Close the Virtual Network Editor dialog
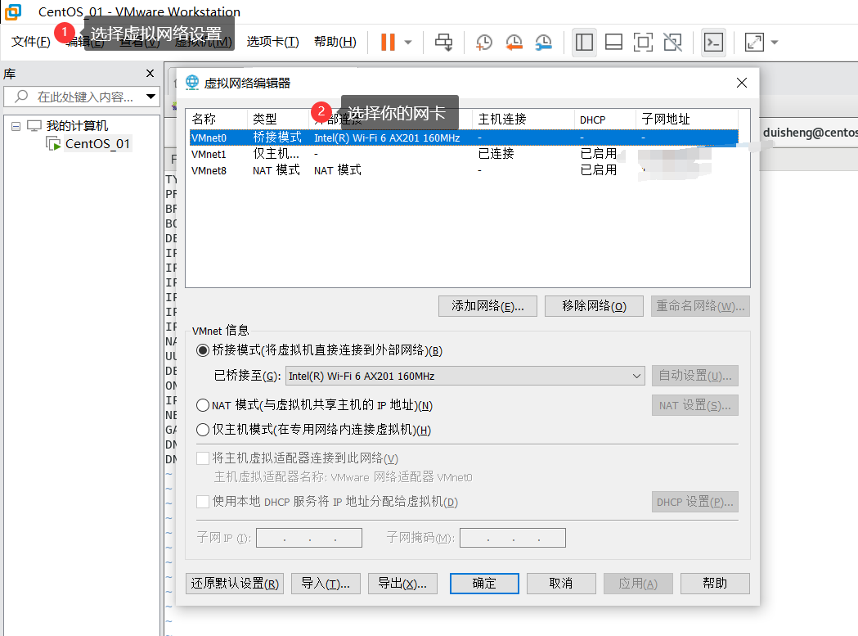 [x=742, y=83]
